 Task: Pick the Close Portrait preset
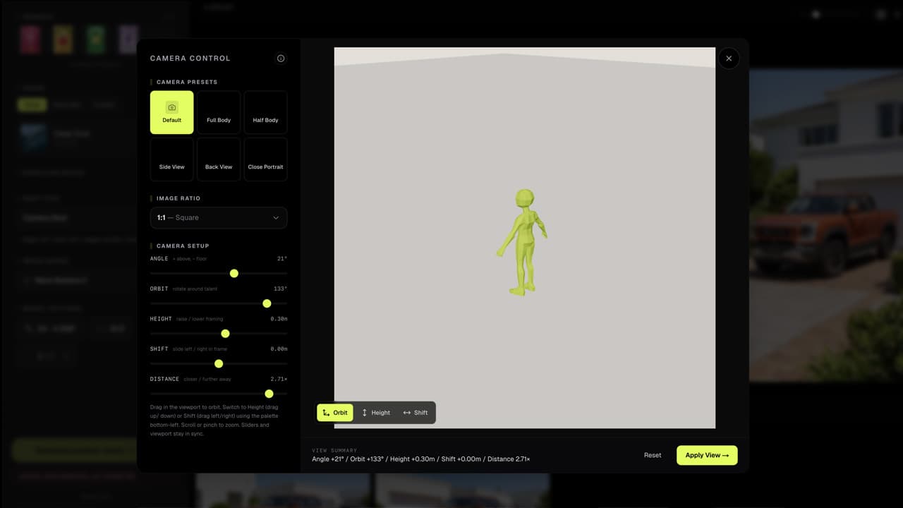coord(265,159)
